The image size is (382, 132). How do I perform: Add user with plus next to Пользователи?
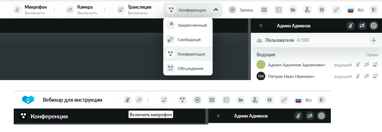[x=373, y=40]
